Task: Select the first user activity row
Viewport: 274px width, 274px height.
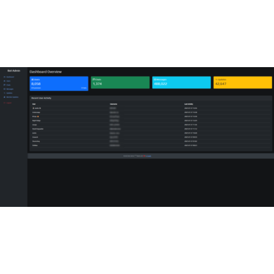Action: [x=151, y=108]
